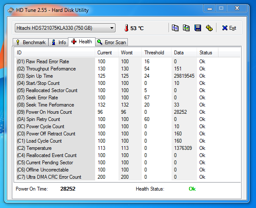This screenshot has height=208, width=256.
Task: Select the (0A) Spin Retry Count row
Action: (x=127, y=119)
